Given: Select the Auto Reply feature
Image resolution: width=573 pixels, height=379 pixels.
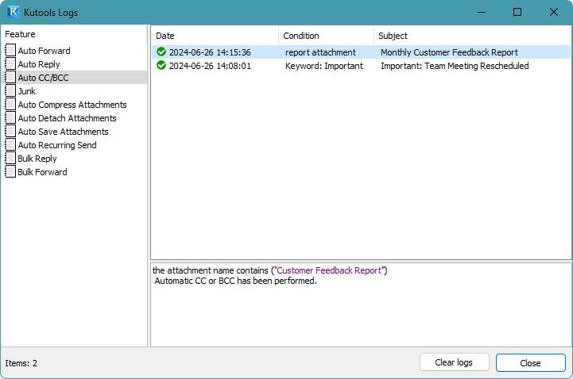Looking at the screenshot, I should click(x=39, y=64).
